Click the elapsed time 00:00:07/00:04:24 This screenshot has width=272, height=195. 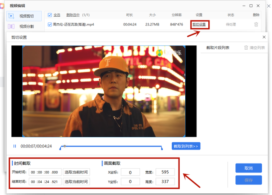[36, 146]
